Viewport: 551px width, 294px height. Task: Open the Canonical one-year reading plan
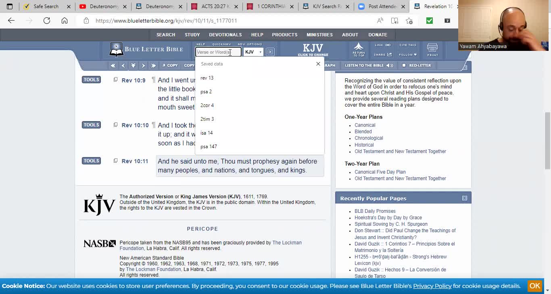click(x=365, y=125)
